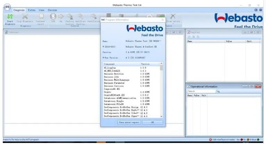Image resolution: width=266 pixels, height=144 pixels.
Task: Click the Operational information panel title
Action: (x=204, y=86)
